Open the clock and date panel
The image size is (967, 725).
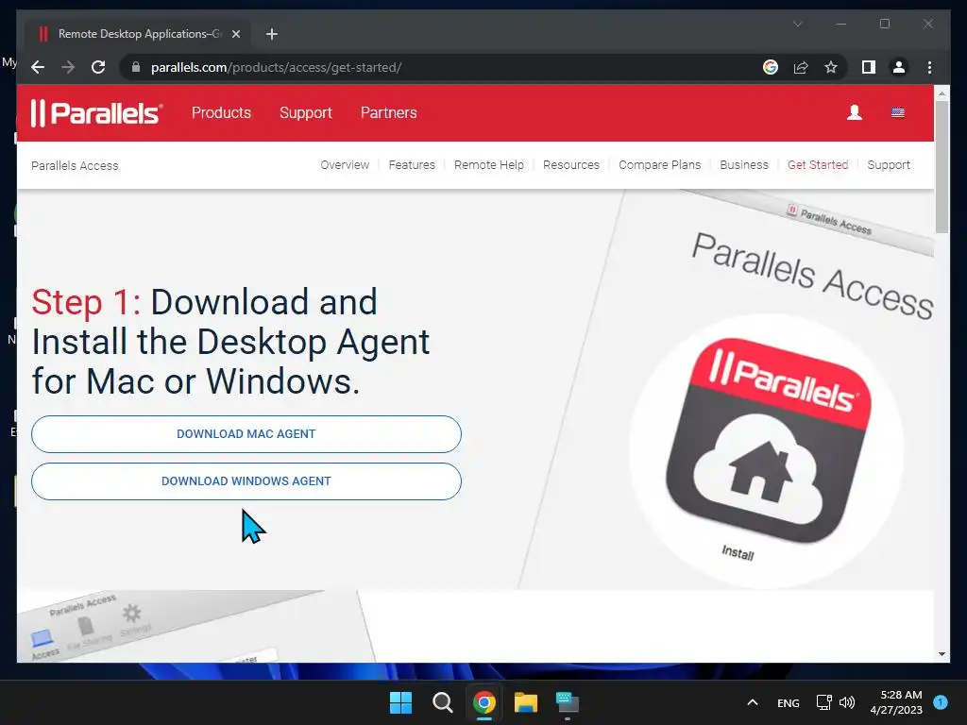tap(896, 702)
